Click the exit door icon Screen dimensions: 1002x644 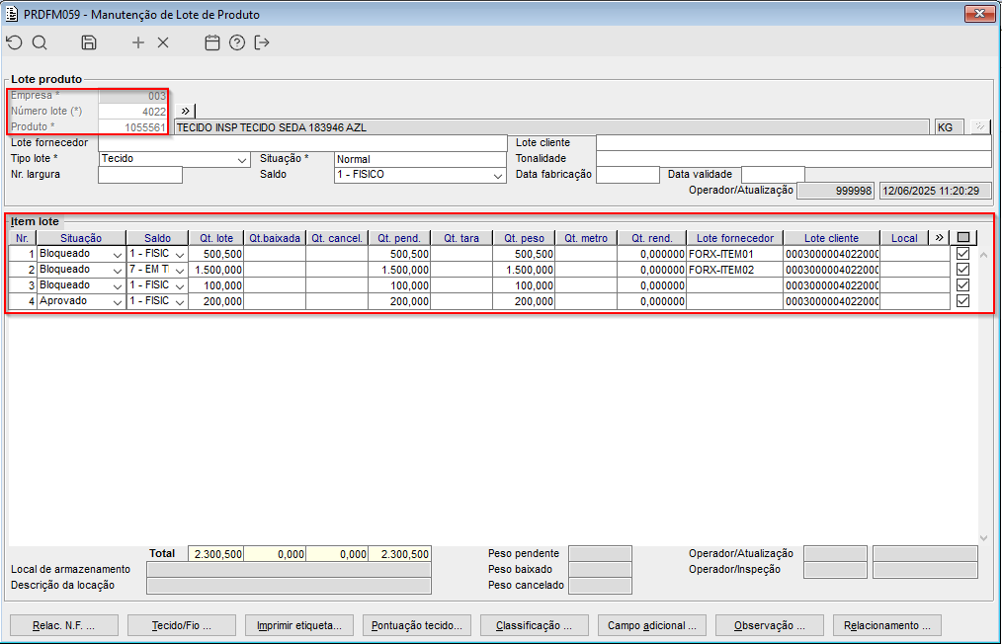262,42
